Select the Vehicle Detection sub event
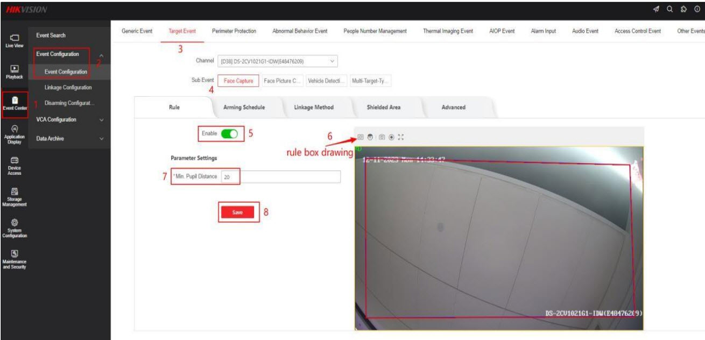Image resolution: width=705 pixels, height=340 pixels. [x=326, y=81]
